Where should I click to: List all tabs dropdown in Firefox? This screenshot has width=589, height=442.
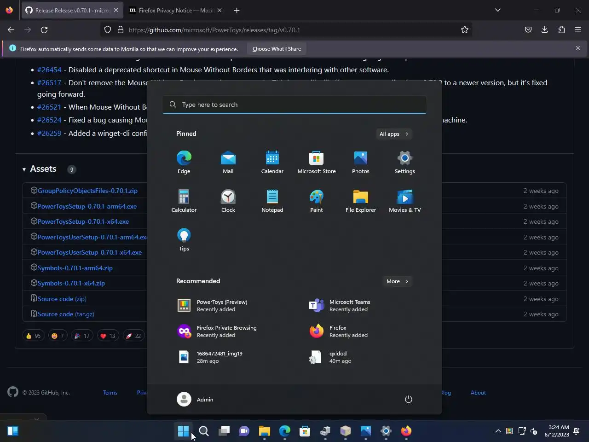tap(497, 10)
